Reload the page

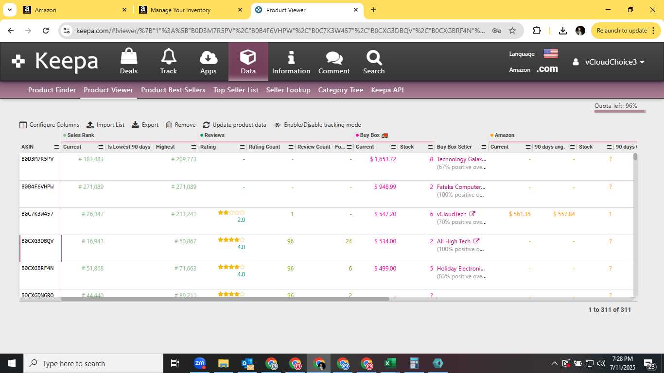[x=46, y=31]
